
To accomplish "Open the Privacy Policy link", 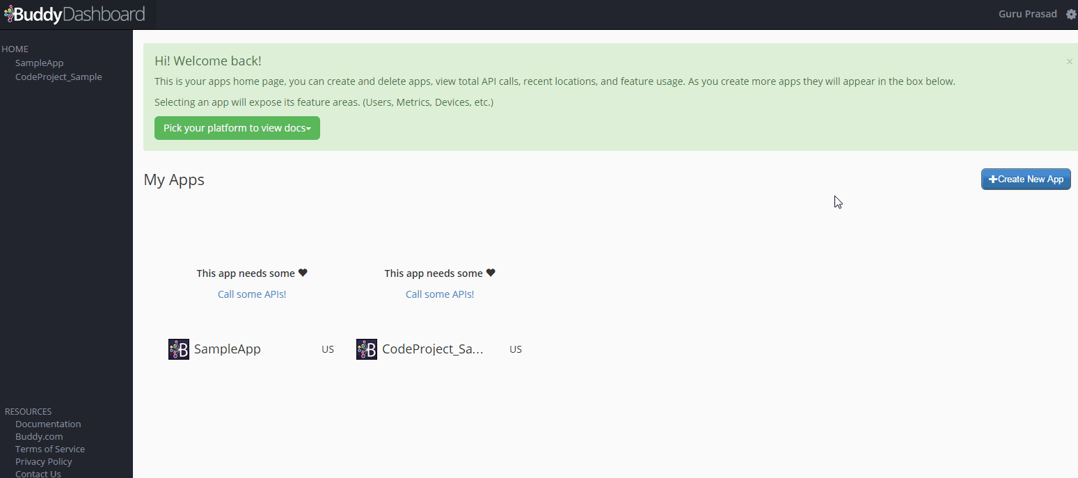I will point(44,462).
